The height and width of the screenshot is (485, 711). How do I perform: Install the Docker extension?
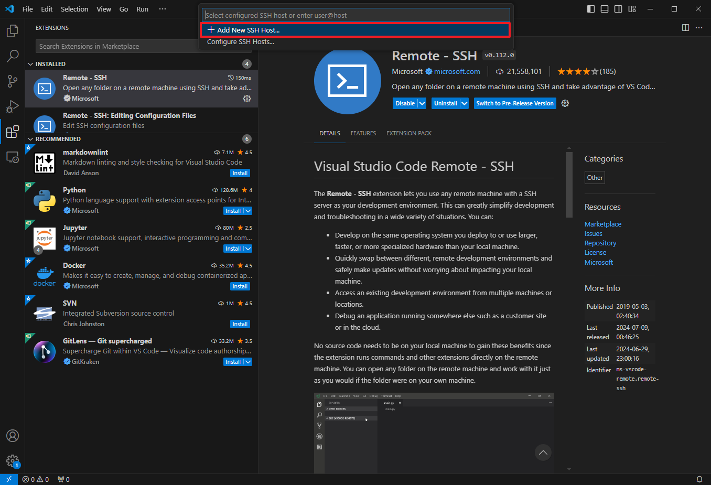click(x=240, y=286)
